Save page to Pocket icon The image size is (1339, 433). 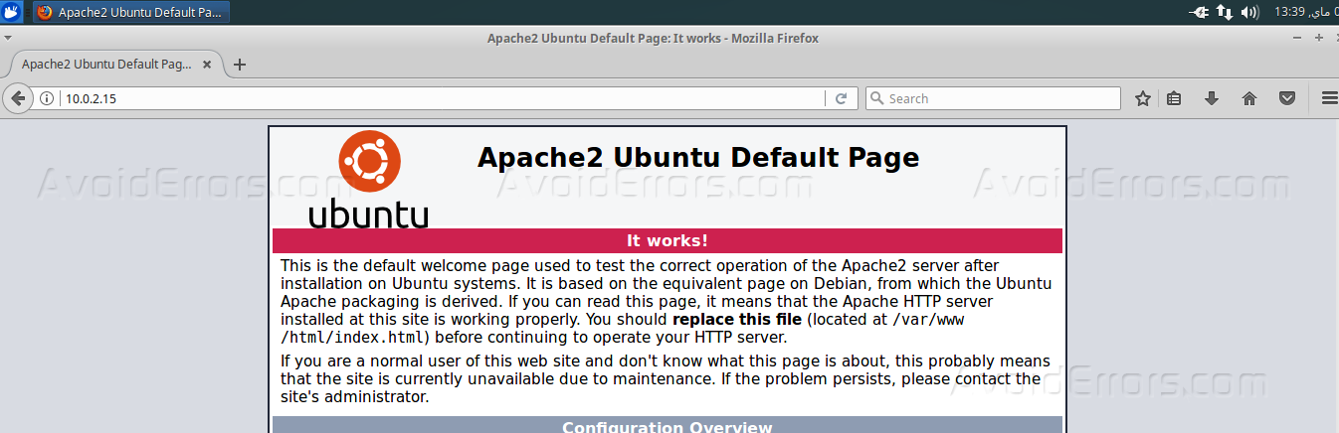pyautogui.click(x=1286, y=98)
